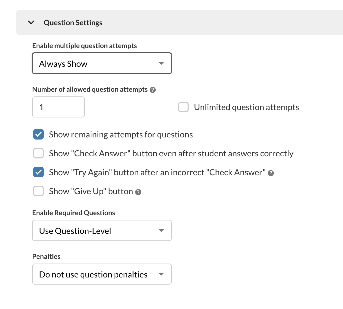Click the Question Settings header title

[x=73, y=23]
